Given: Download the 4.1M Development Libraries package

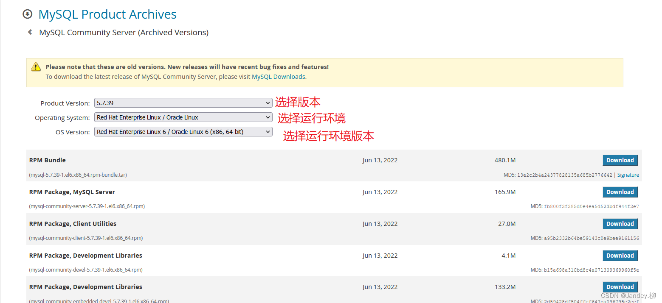Looking at the screenshot, I should click(620, 256).
